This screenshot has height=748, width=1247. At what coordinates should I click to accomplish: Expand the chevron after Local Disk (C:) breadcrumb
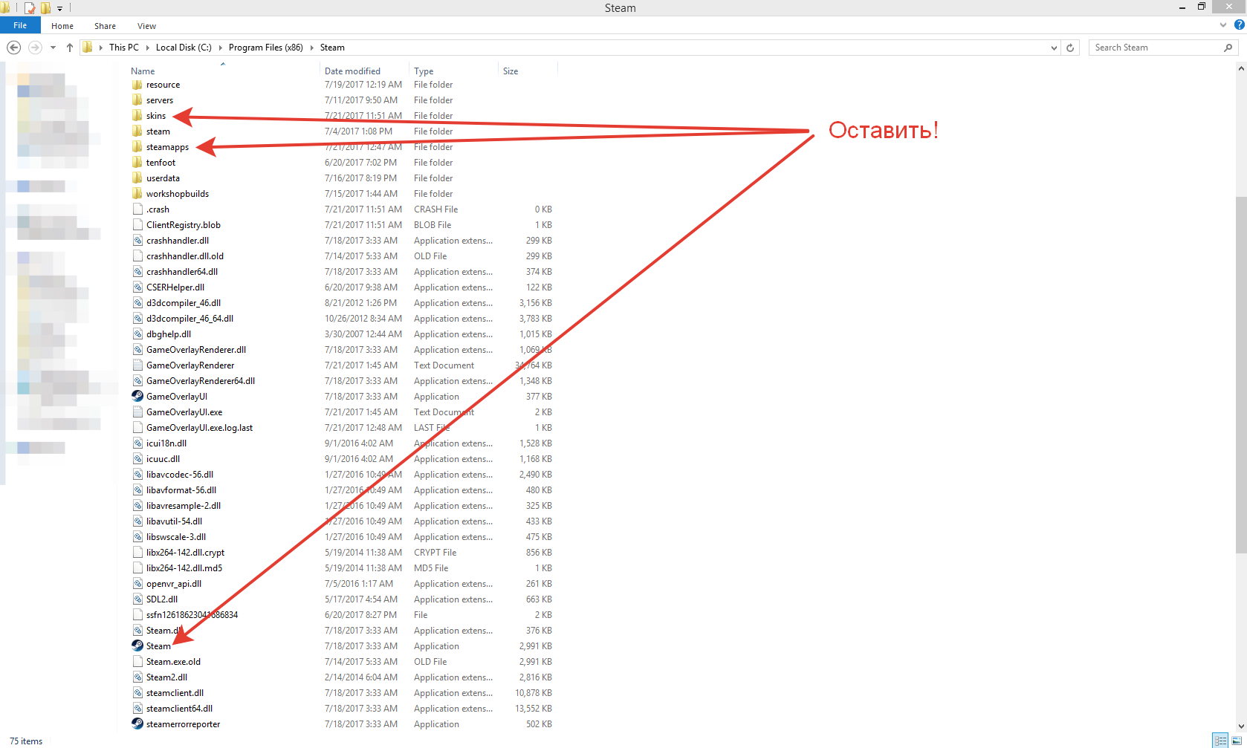pos(220,48)
